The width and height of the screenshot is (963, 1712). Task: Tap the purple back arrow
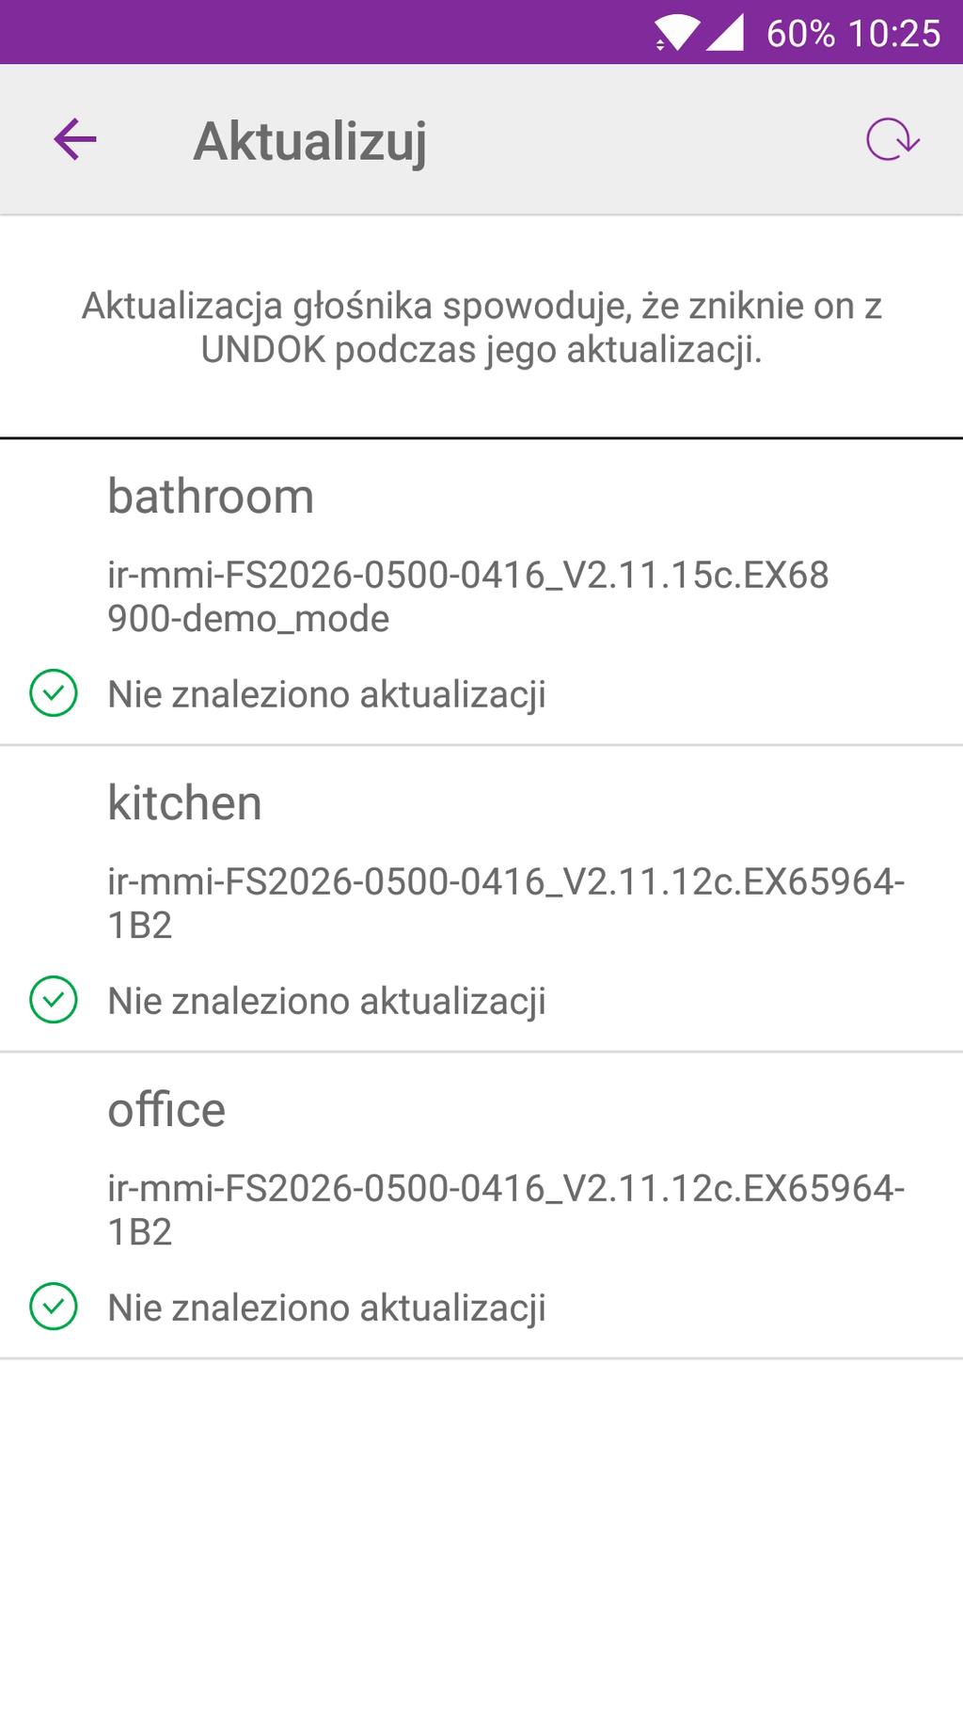click(75, 140)
